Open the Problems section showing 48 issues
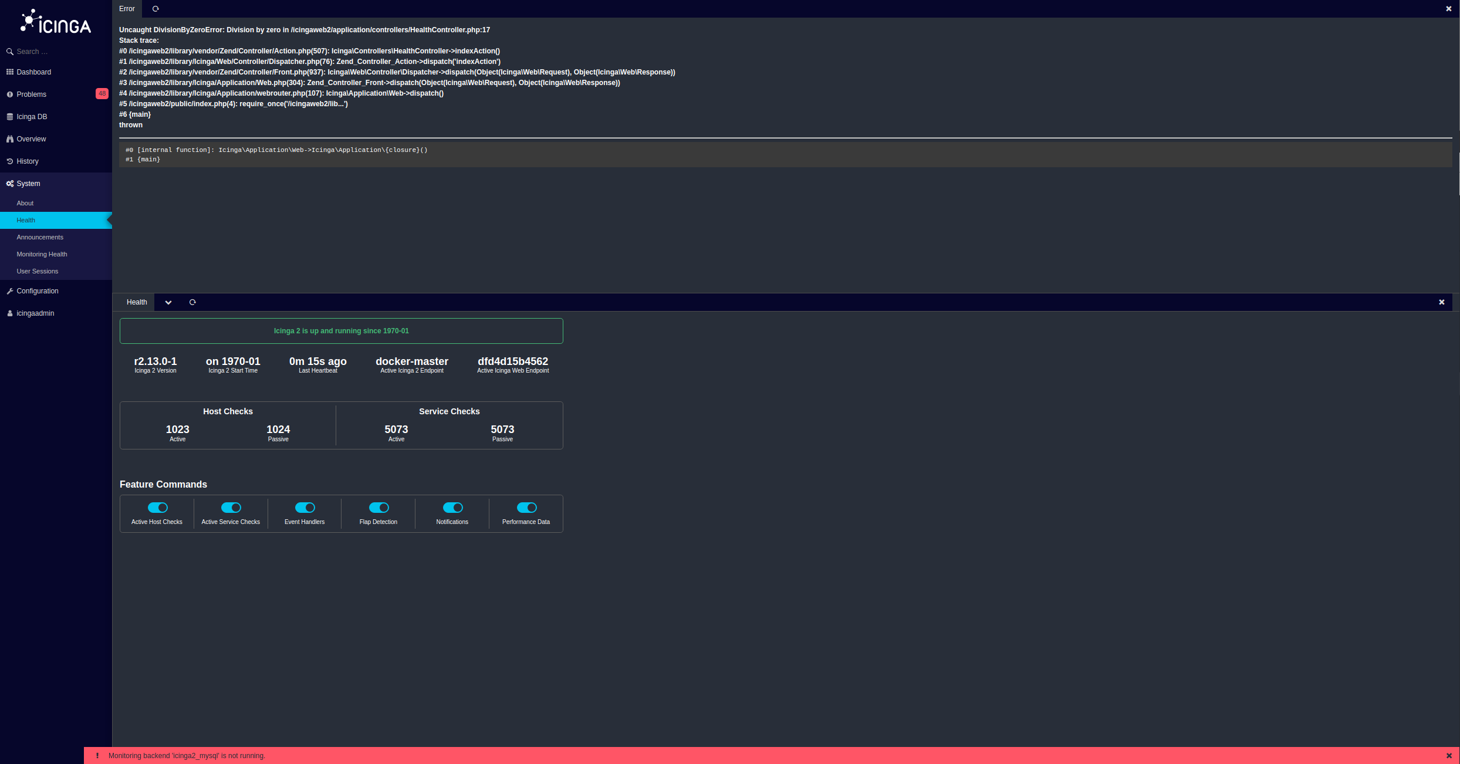The image size is (1460, 764). point(31,94)
